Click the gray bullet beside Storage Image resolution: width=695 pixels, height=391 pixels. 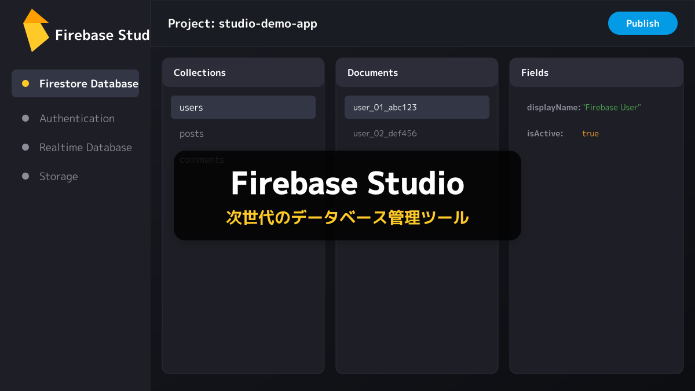pyautogui.click(x=25, y=176)
